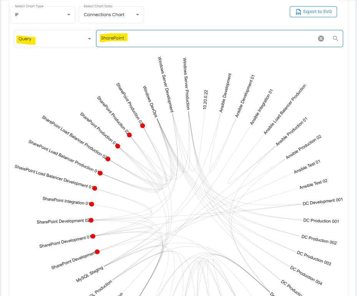Select the SharePoint Load Balancer Production 02 node
Viewport: 357px width, 296px height.
click(108, 159)
